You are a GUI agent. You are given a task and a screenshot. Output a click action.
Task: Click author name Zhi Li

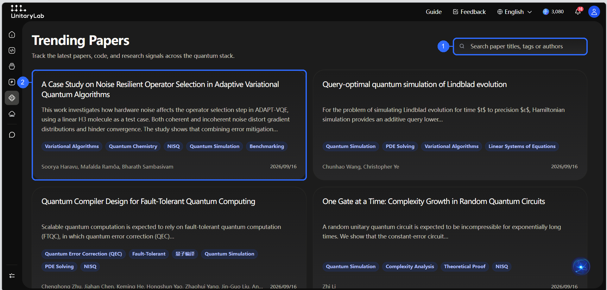coord(329,286)
